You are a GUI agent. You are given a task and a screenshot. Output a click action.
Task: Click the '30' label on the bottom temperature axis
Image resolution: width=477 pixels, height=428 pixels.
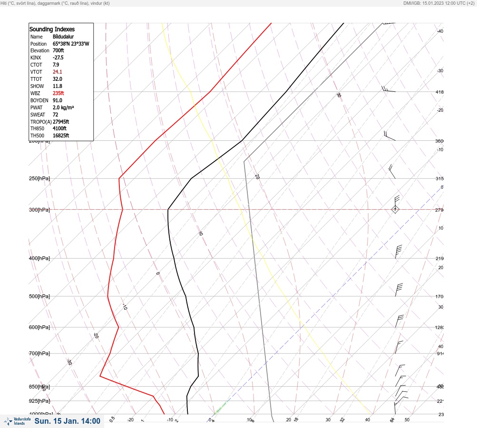point(328,420)
